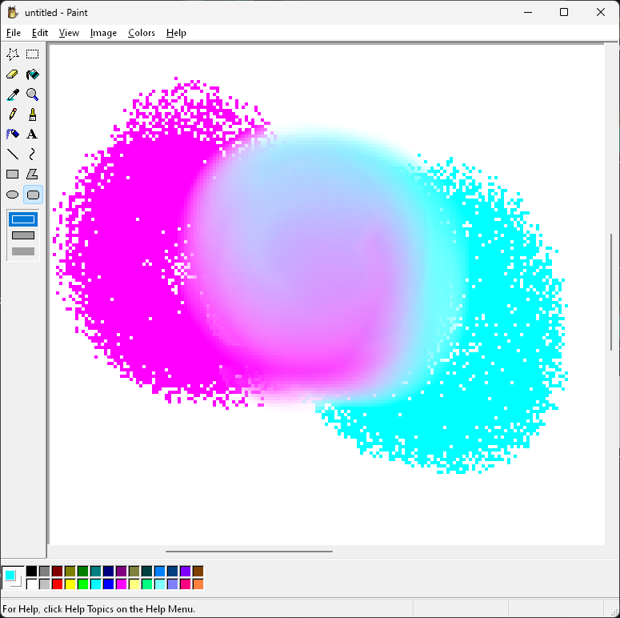Select pure blue in the palette
The image size is (620, 618).
point(108,584)
